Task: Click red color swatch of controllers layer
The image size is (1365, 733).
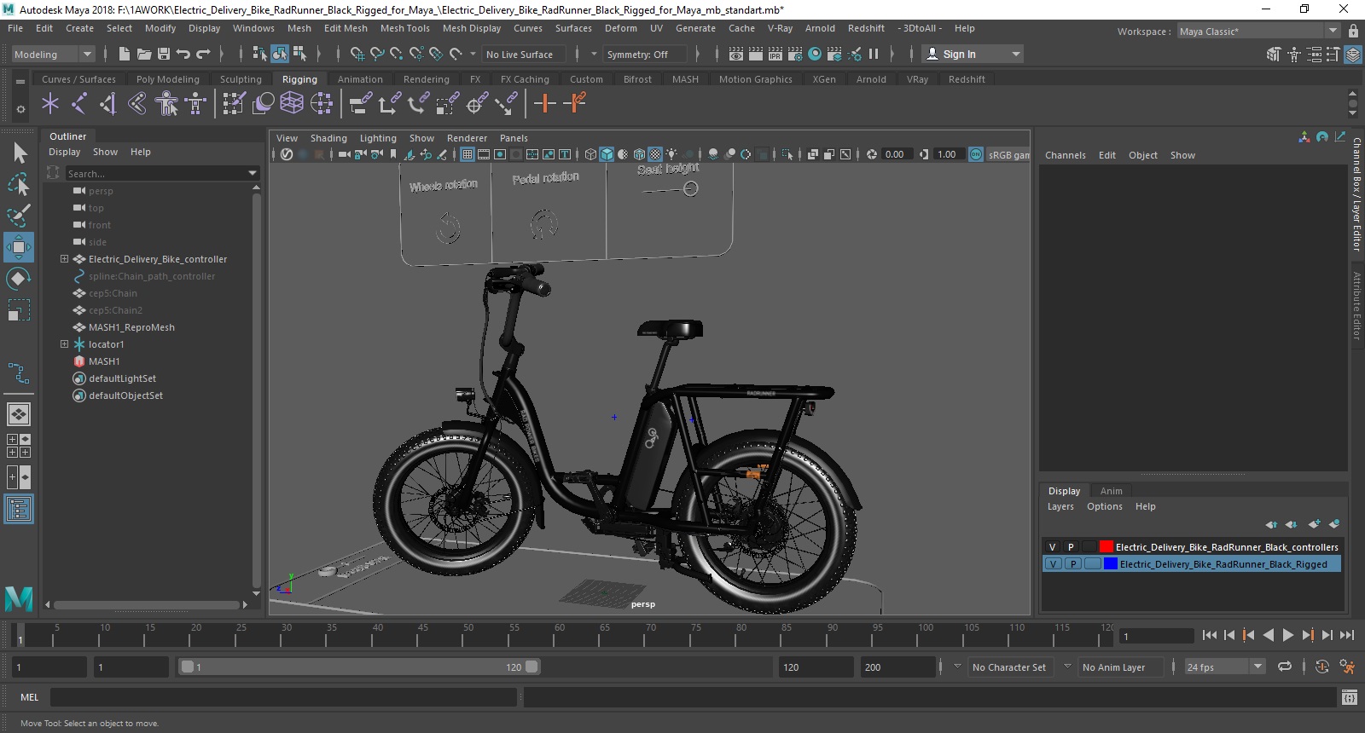Action: (1107, 547)
